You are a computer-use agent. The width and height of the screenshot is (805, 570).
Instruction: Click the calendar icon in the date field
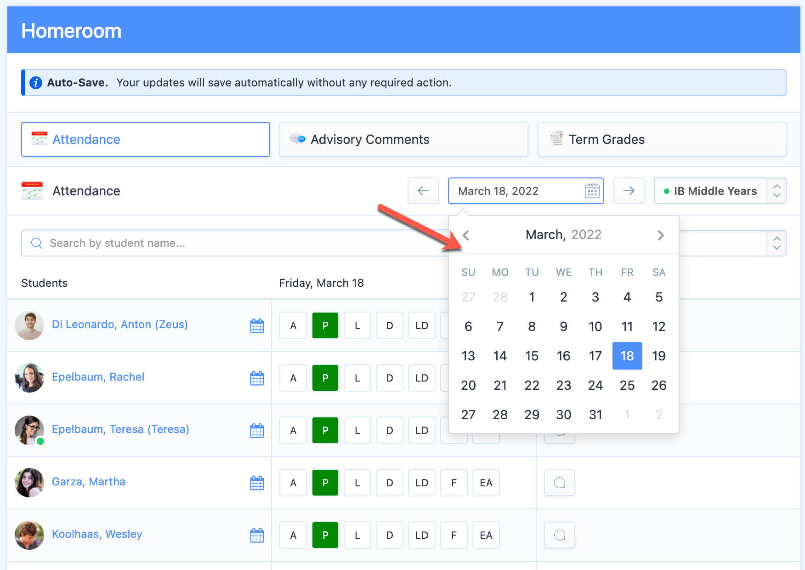point(592,191)
